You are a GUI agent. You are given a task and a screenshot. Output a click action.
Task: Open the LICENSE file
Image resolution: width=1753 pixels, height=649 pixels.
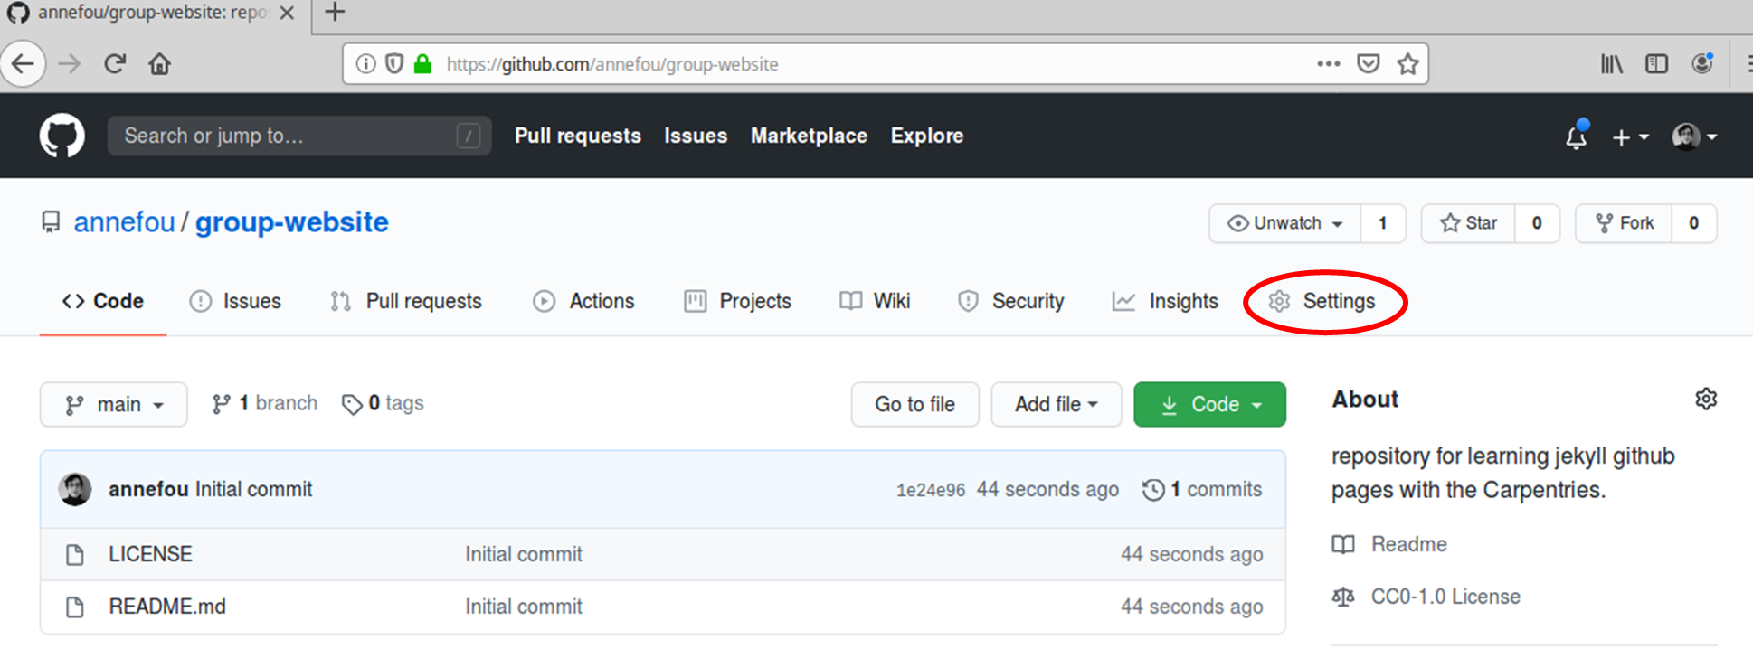pyautogui.click(x=150, y=554)
